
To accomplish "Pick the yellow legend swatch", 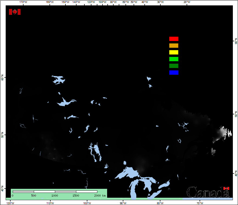I will [174, 52].
